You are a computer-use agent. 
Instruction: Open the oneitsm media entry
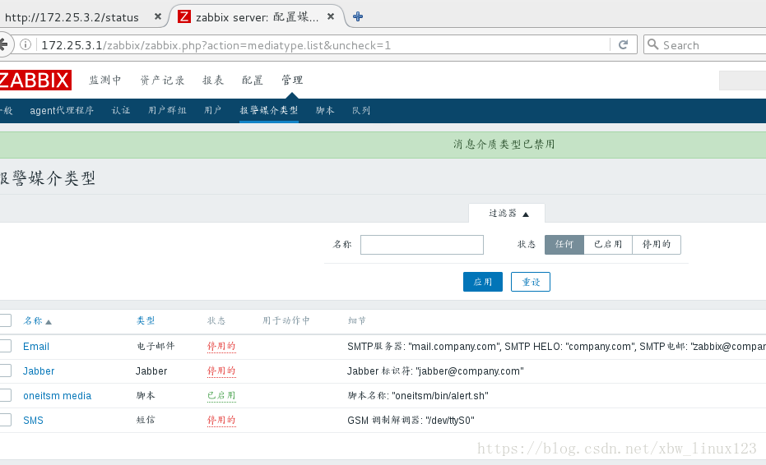pyautogui.click(x=57, y=396)
